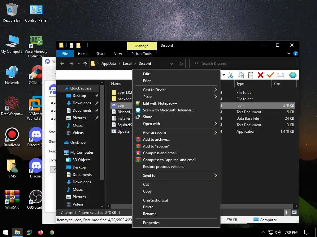
Task: Click Local in the breadcrumb path
Action: tap(127, 64)
